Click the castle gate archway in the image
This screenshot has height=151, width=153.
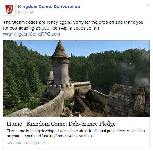[x=77, y=93]
